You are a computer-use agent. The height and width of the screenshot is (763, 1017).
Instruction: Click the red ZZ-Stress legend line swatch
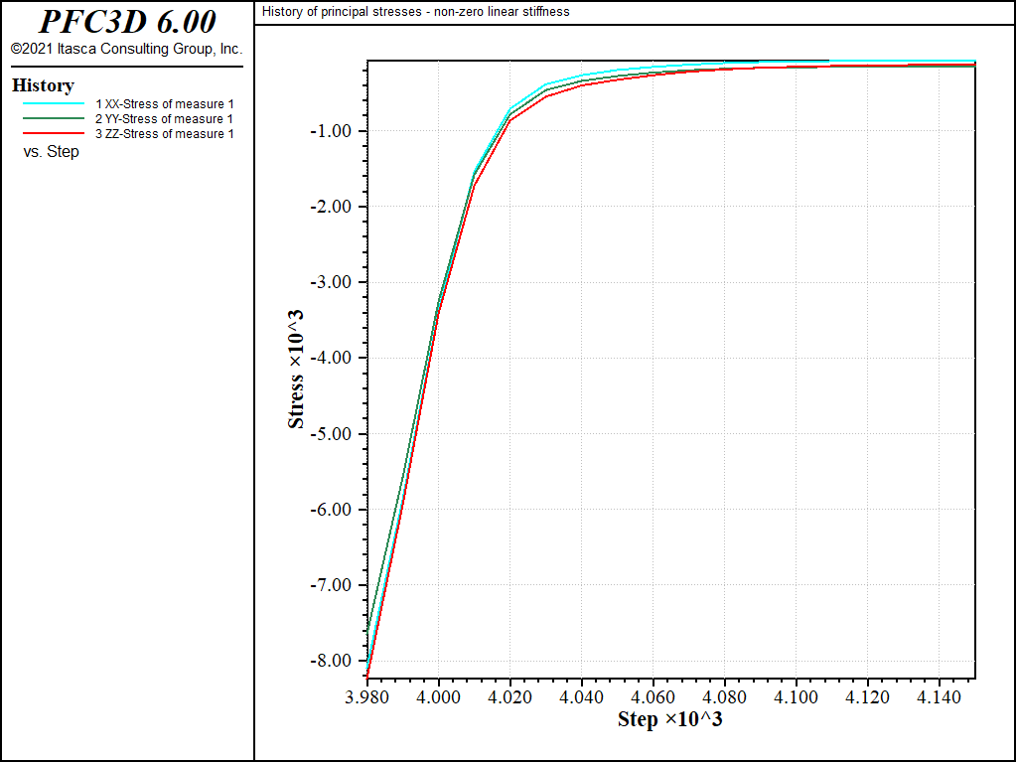point(53,134)
